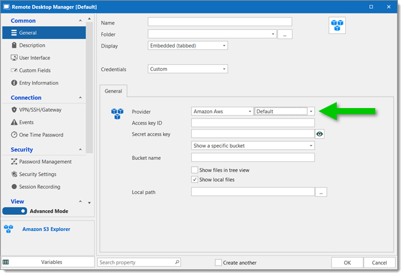Collapse the Security section

(x=81, y=150)
